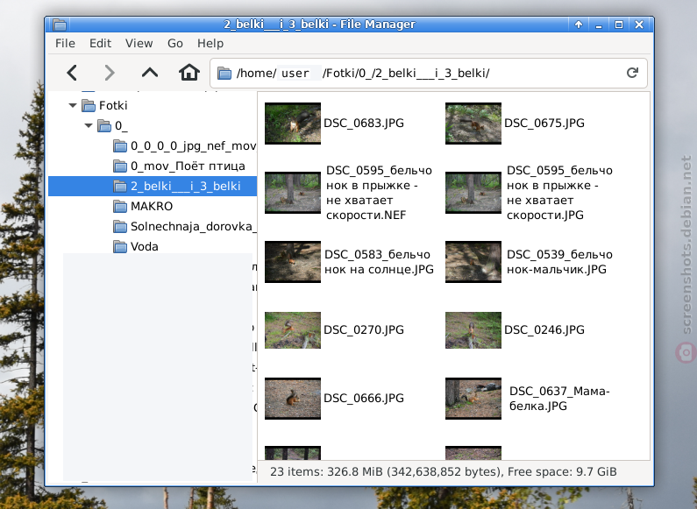Select thumbnail of DSC_0595 скорости.NEF file
The height and width of the screenshot is (509, 697).
point(293,193)
